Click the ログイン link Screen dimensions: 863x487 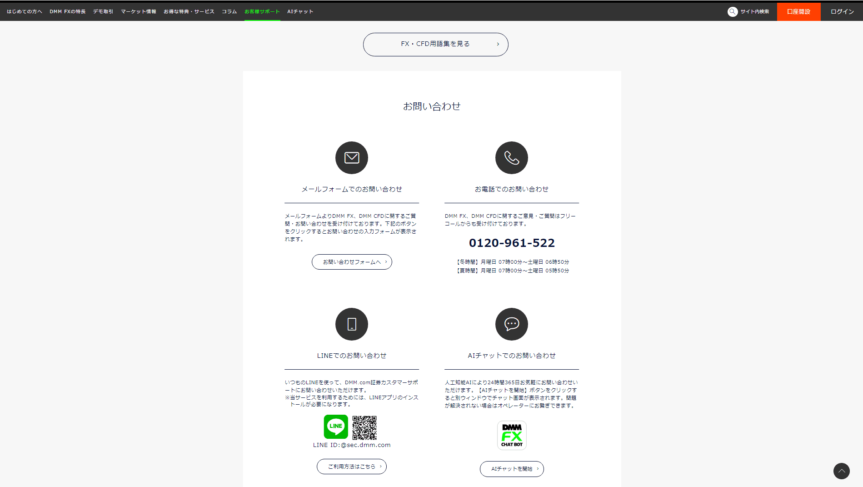point(842,12)
